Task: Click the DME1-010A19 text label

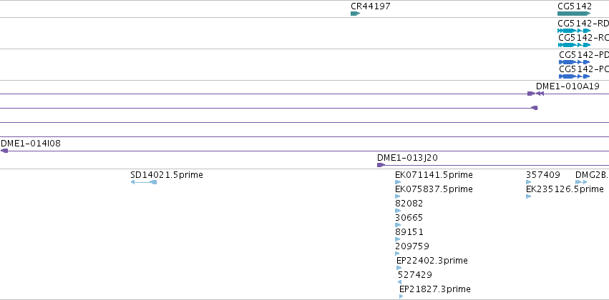Action: click(567, 86)
